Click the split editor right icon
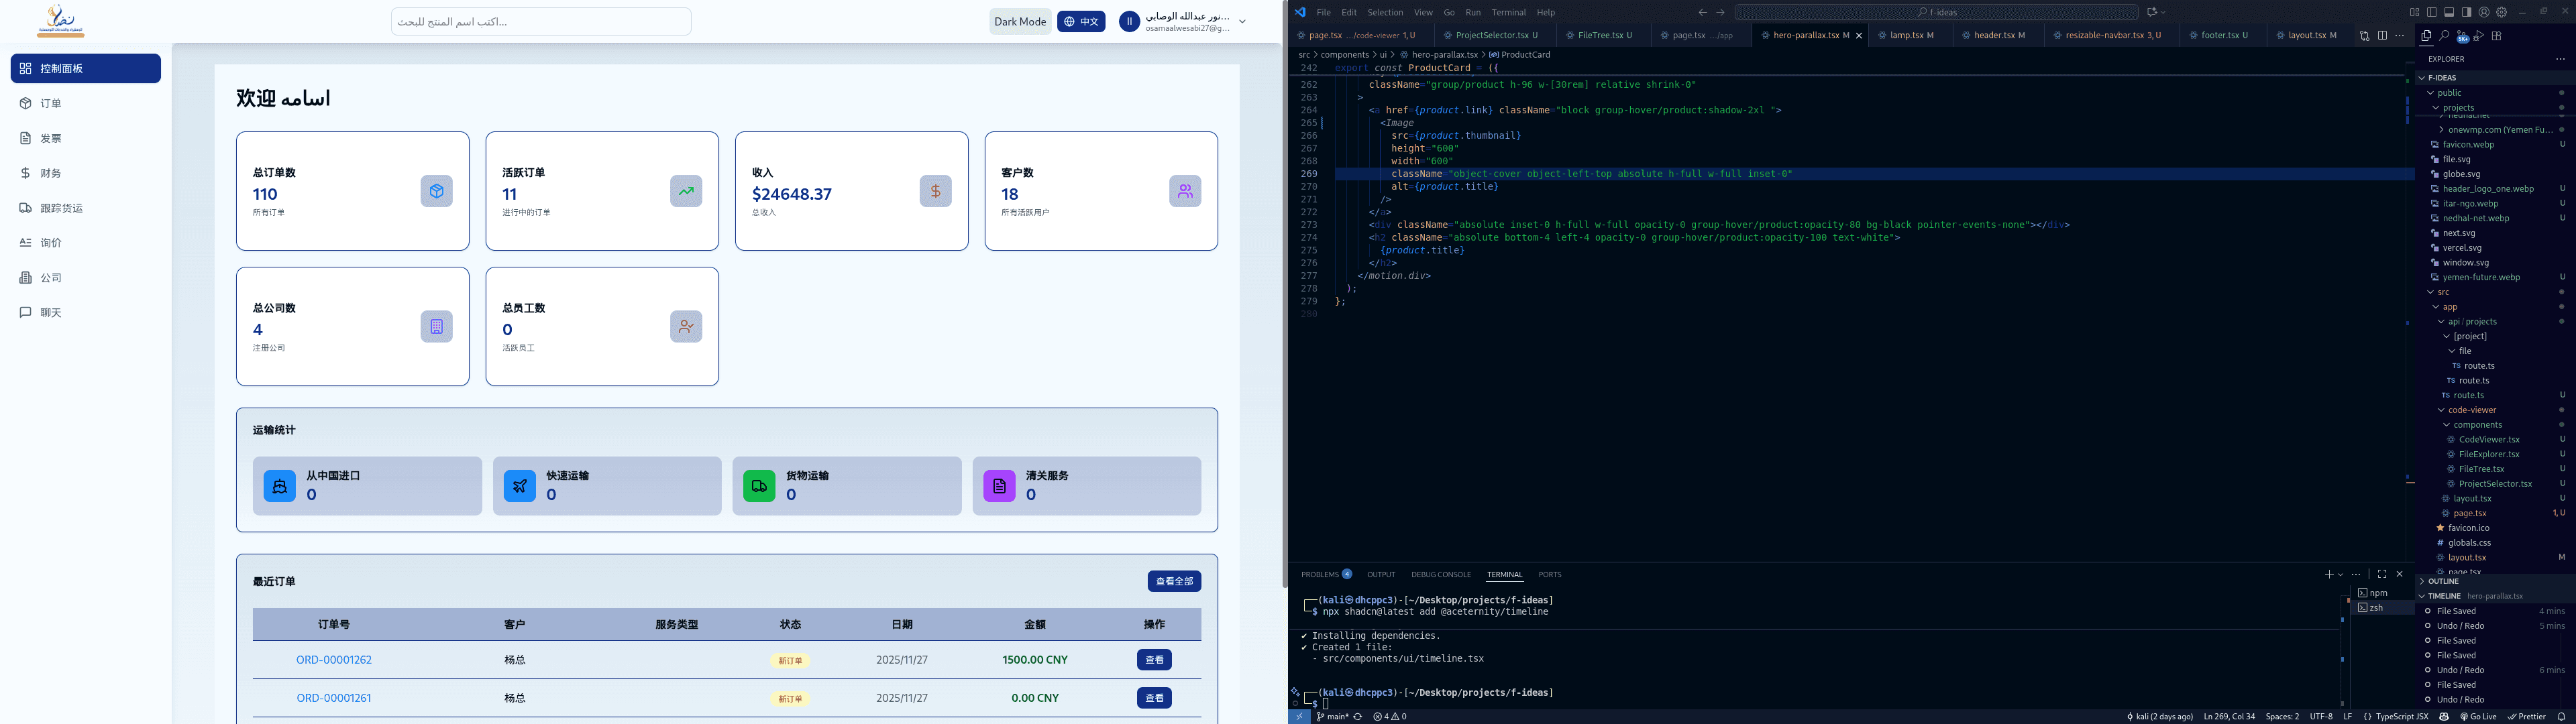2576x724 pixels. coord(2382,36)
